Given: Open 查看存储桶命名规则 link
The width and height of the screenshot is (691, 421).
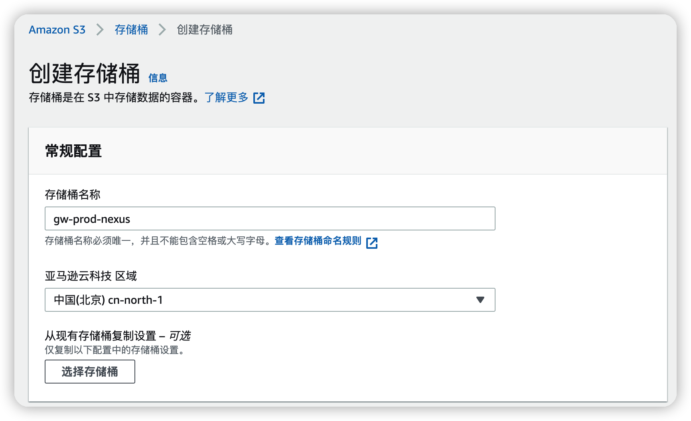Looking at the screenshot, I should pyautogui.click(x=318, y=241).
